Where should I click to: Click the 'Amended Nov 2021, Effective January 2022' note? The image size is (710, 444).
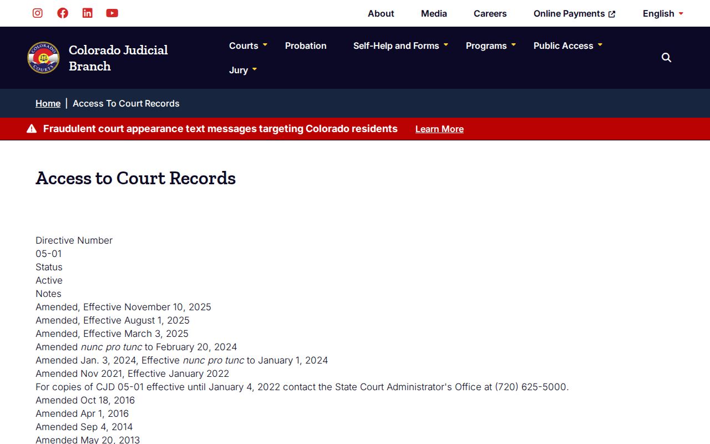click(x=132, y=374)
